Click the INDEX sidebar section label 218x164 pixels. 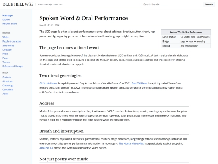(x=5, y=73)
